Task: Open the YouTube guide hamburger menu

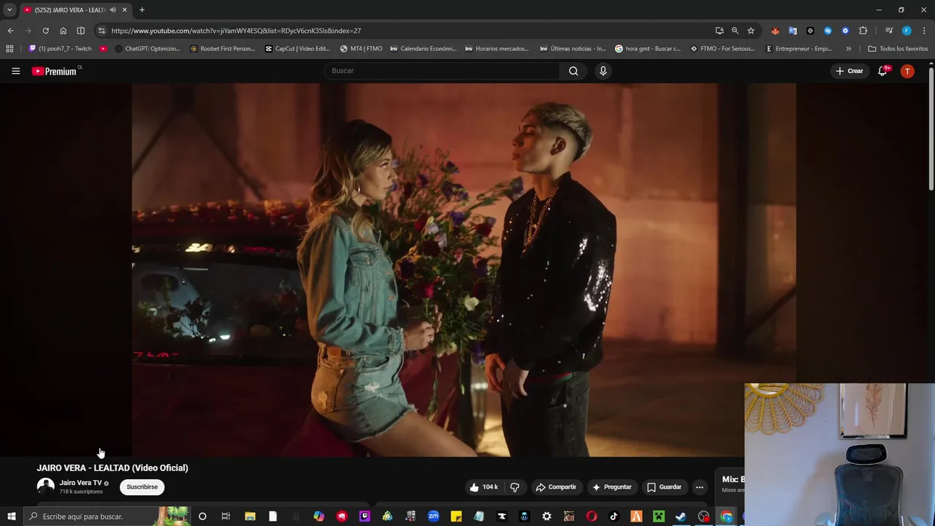Action: (15, 71)
